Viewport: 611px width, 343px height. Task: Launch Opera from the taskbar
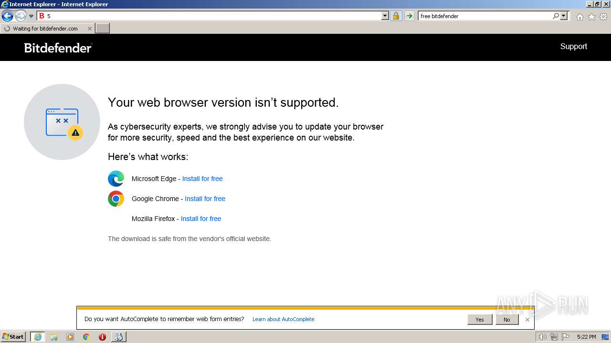point(102,337)
